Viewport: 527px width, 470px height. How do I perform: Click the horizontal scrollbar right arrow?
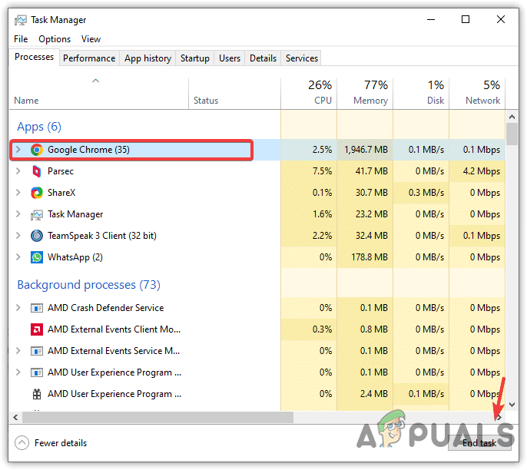(x=499, y=418)
